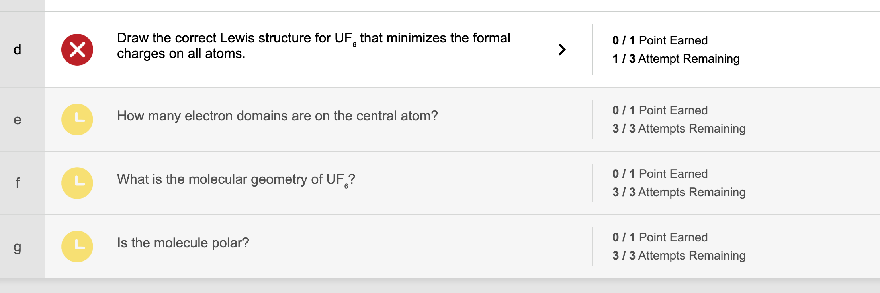Select the status icon for the electron domains question

click(77, 119)
